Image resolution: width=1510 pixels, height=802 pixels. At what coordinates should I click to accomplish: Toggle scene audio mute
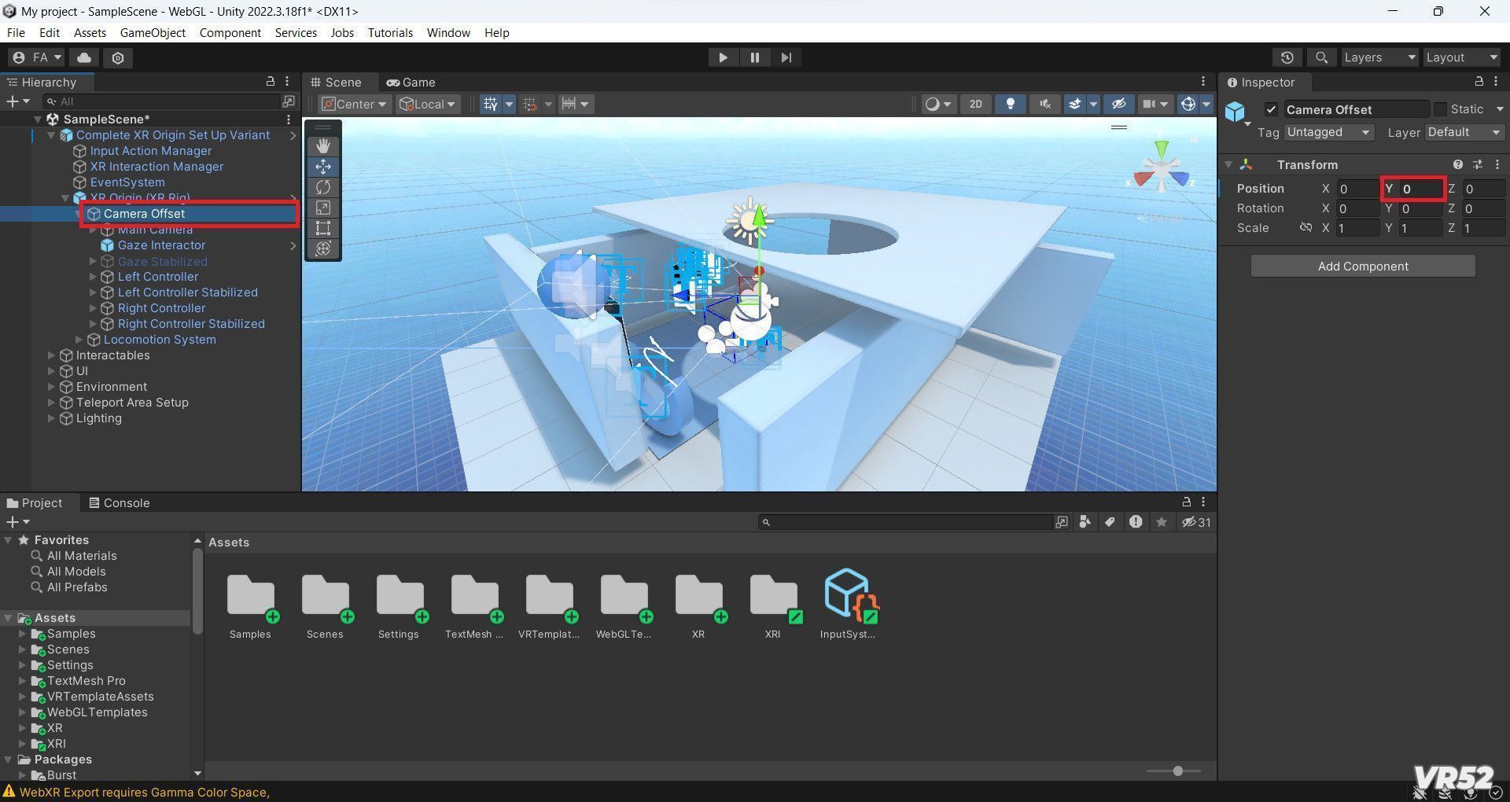(x=1044, y=104)
